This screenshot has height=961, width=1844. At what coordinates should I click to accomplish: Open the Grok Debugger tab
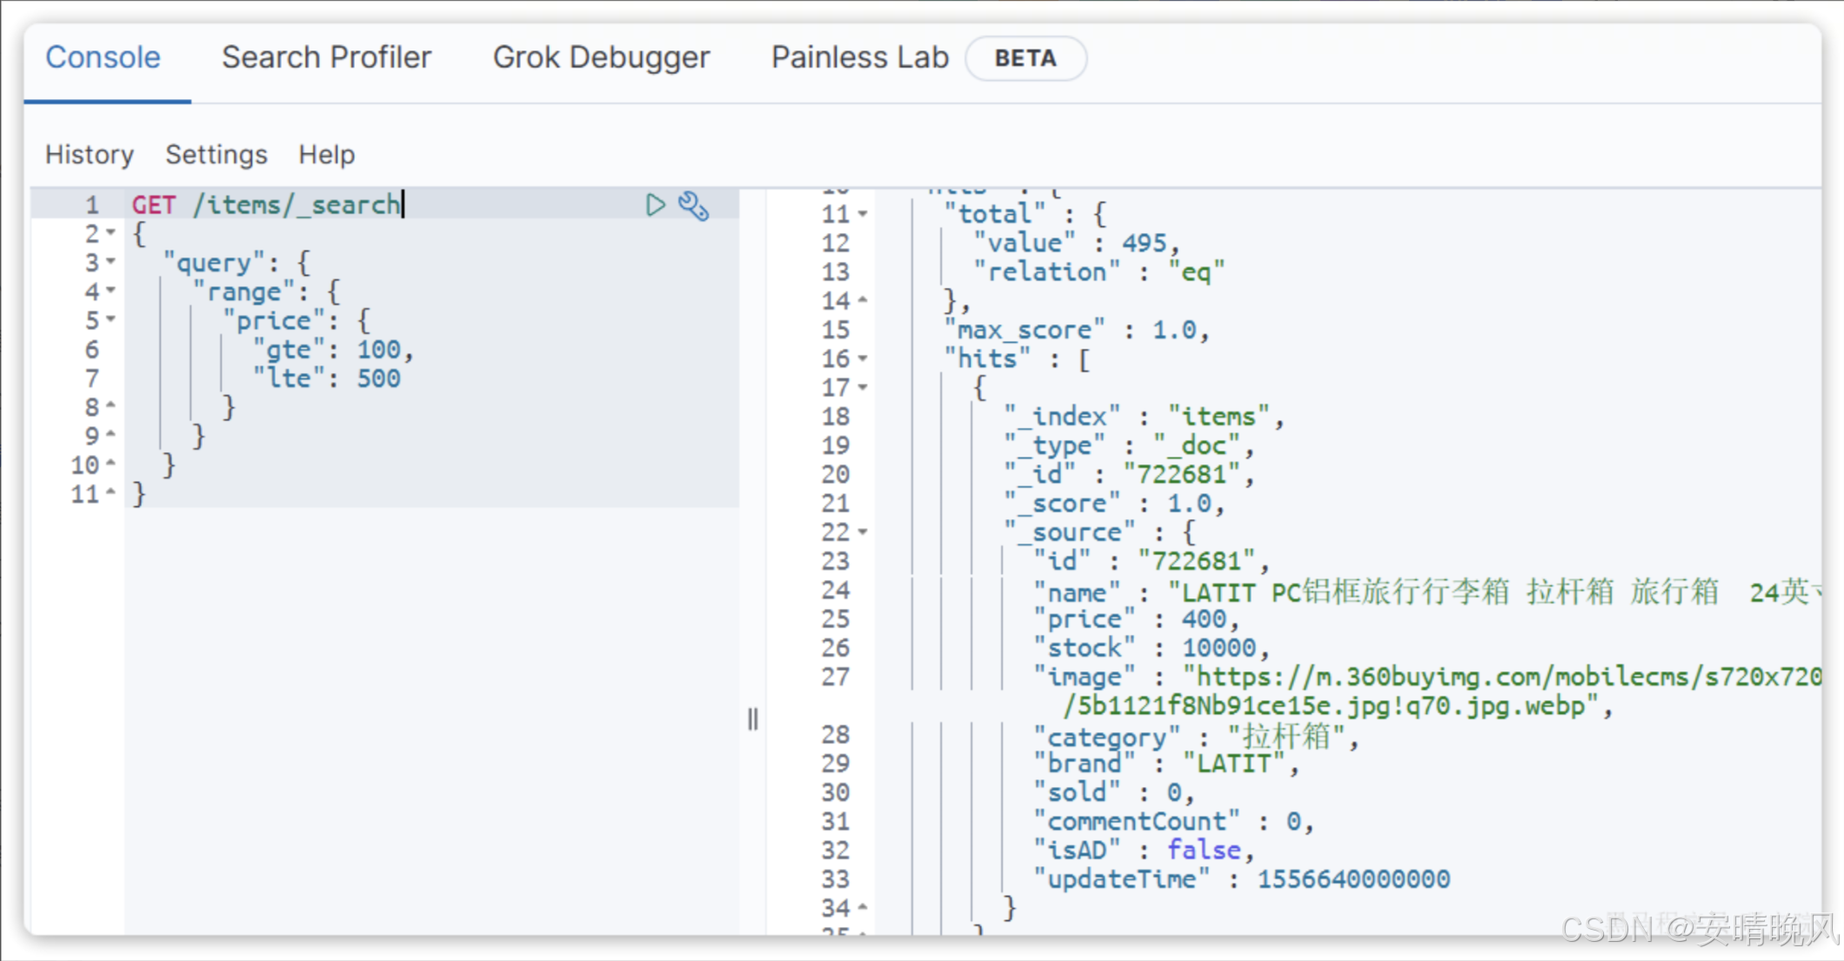pos(601,57)
